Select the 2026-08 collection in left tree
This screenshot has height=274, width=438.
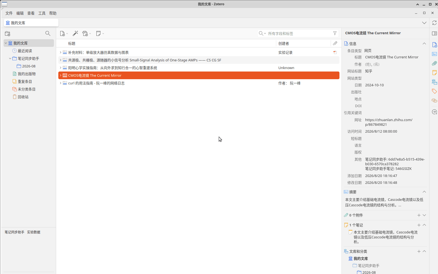pos(29,66)
